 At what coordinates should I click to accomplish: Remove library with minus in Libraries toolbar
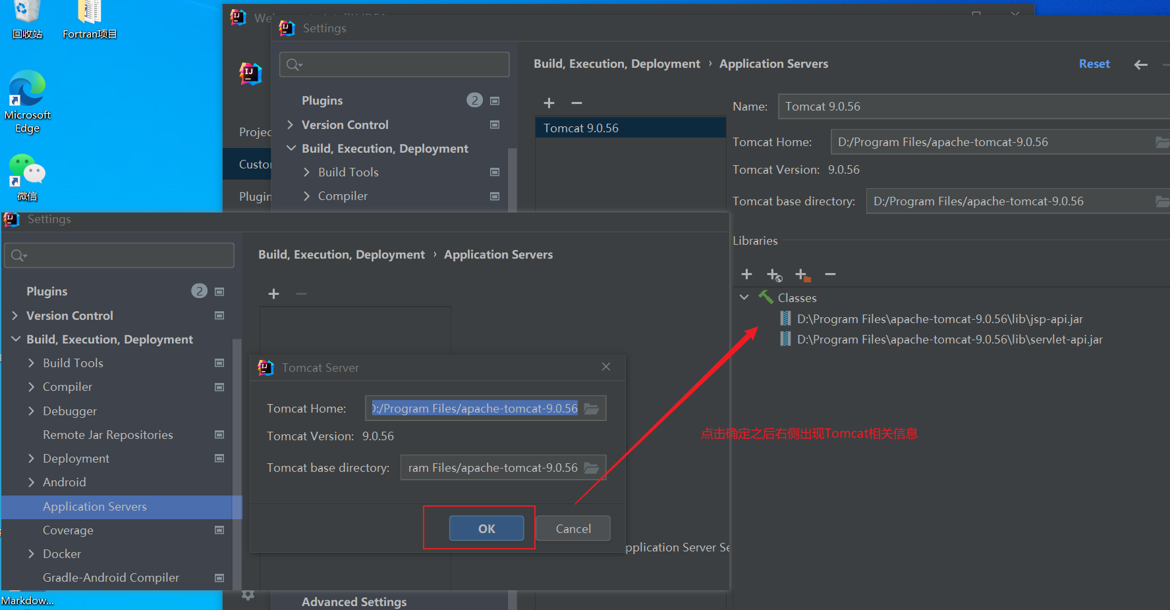click(830, 274)
